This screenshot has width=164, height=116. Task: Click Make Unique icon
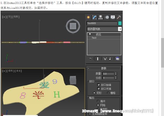105,59
